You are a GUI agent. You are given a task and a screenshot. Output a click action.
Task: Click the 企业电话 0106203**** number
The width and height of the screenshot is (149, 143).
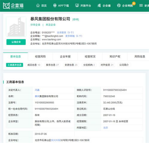coord(48,32)
